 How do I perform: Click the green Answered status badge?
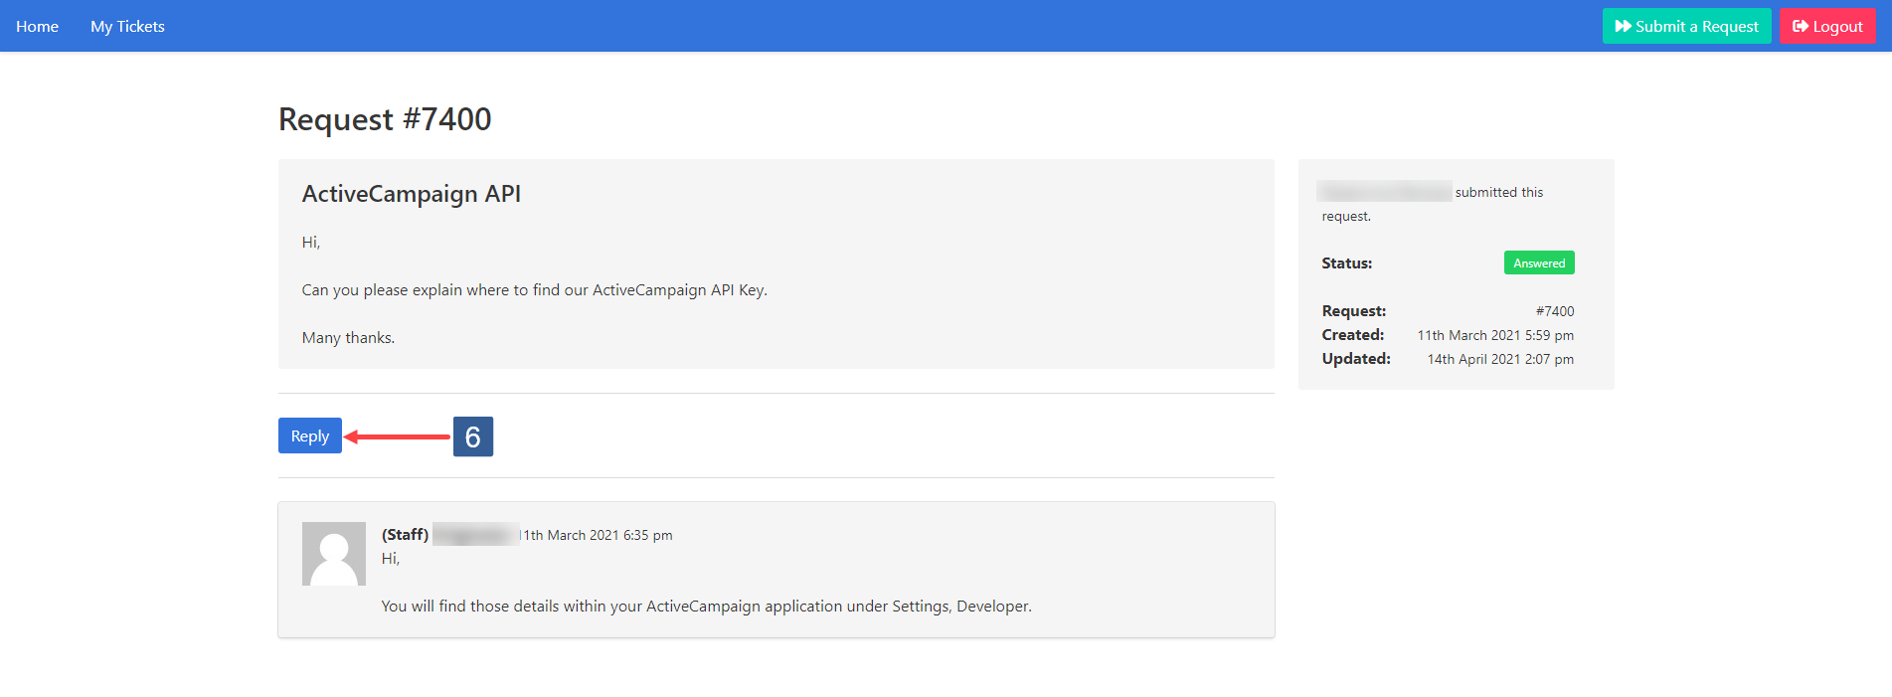tap(1539, 263)
